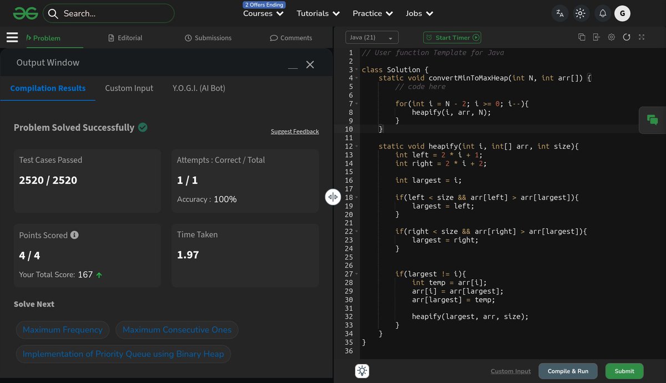666x383 pixels.
Task: Click the "2520 / 2520" test cases value
Action: tap(48, 180)
